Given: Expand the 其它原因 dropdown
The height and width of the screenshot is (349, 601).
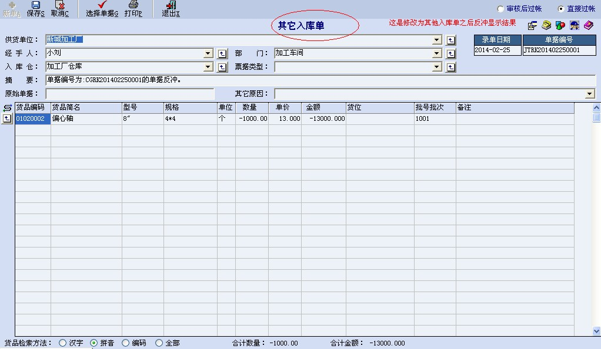Looking at the screenshot, I should point(590,94).
